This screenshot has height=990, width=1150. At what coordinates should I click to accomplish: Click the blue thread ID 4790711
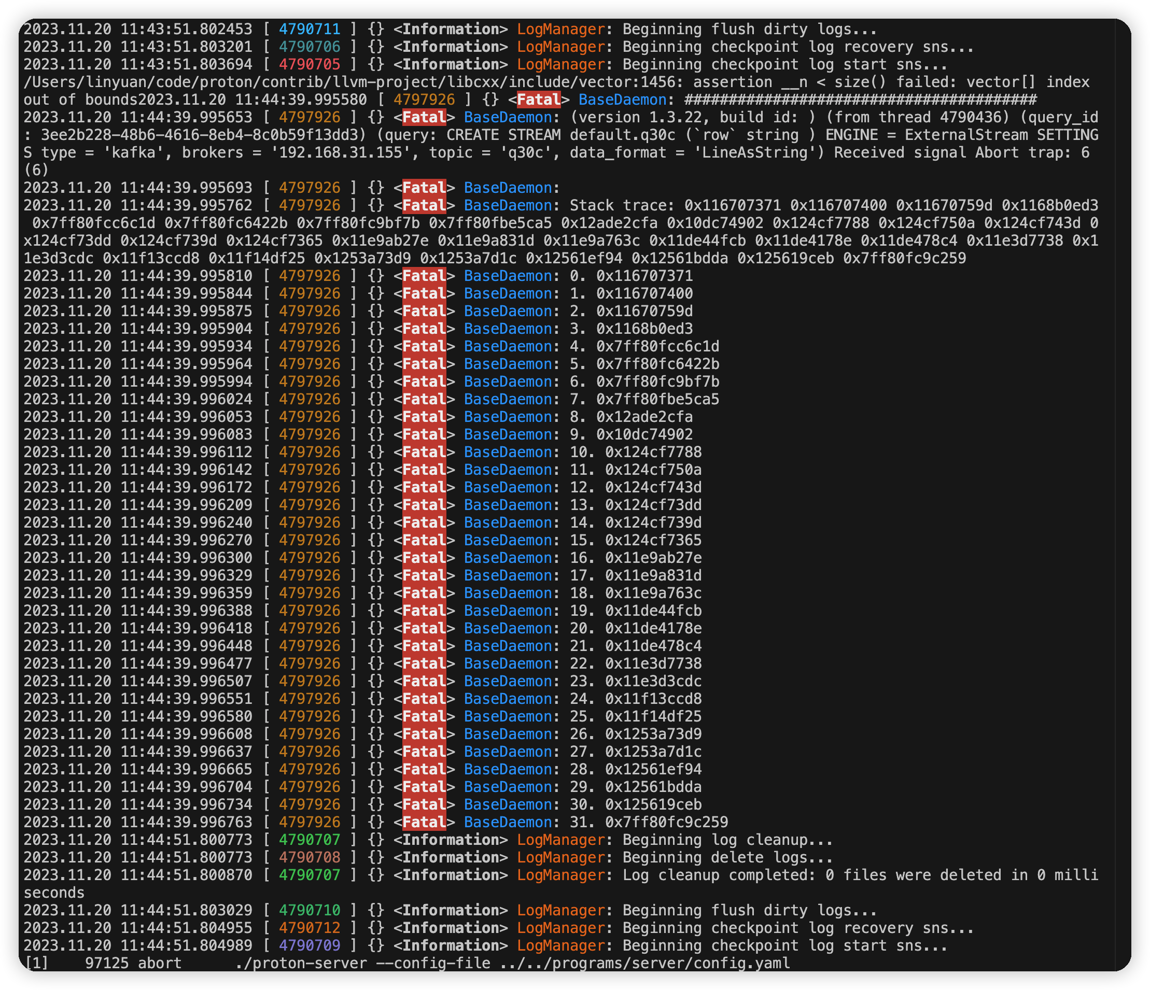click(309, 30)
